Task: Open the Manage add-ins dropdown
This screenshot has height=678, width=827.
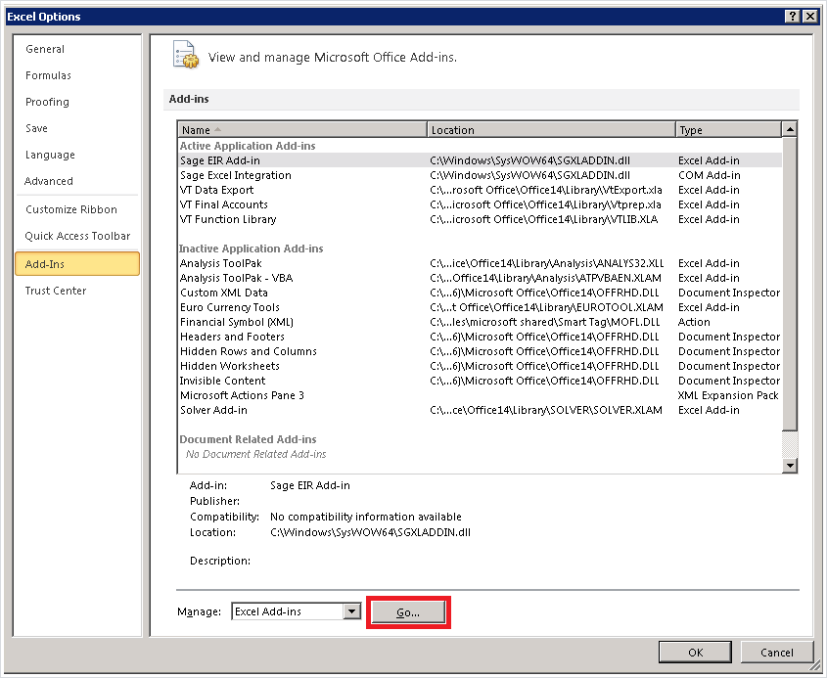Action: point(351,611)
